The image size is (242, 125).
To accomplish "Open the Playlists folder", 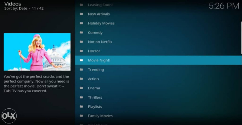I will pyautogui.click(x=158, y=107).
